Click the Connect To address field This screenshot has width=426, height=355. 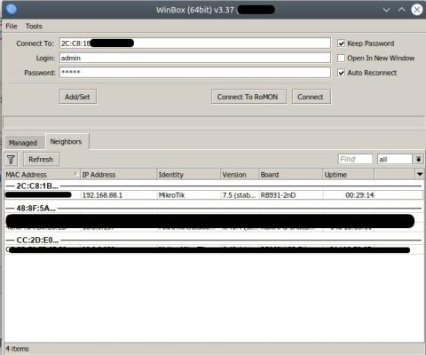point(195,43)
